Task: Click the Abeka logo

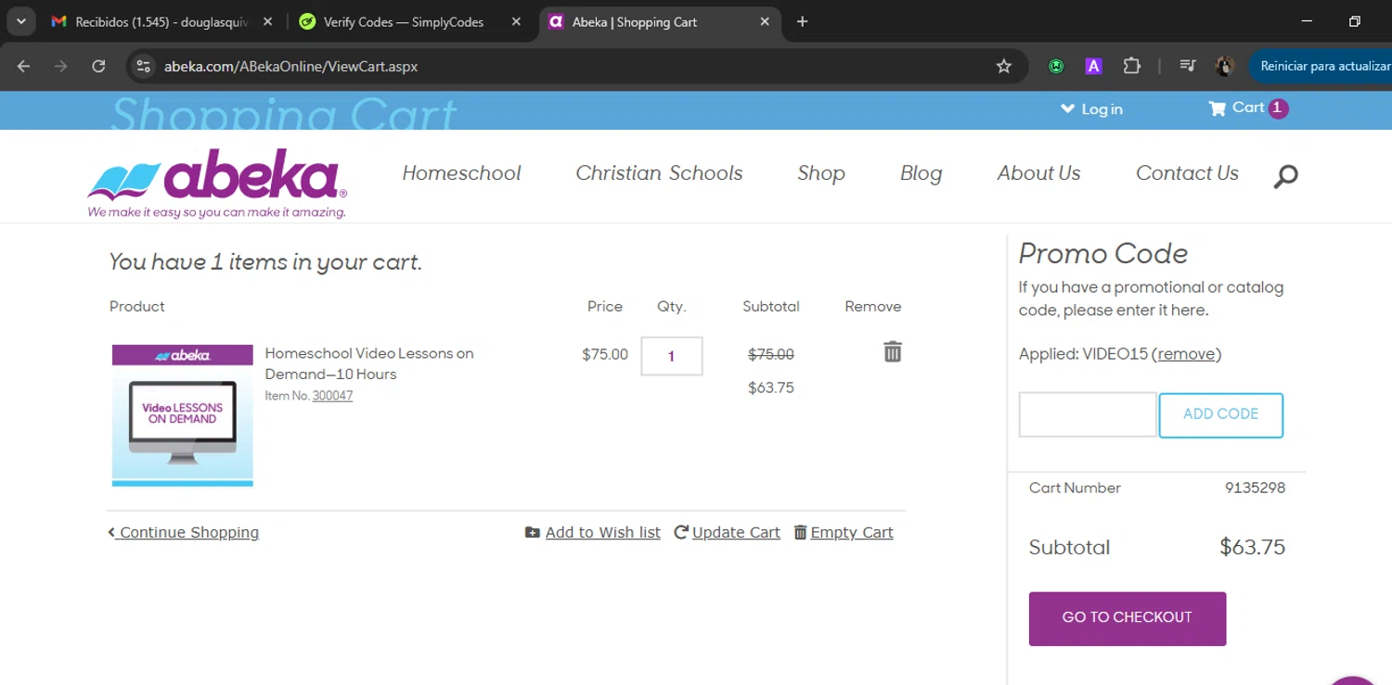Action: [x=217, y=183]
